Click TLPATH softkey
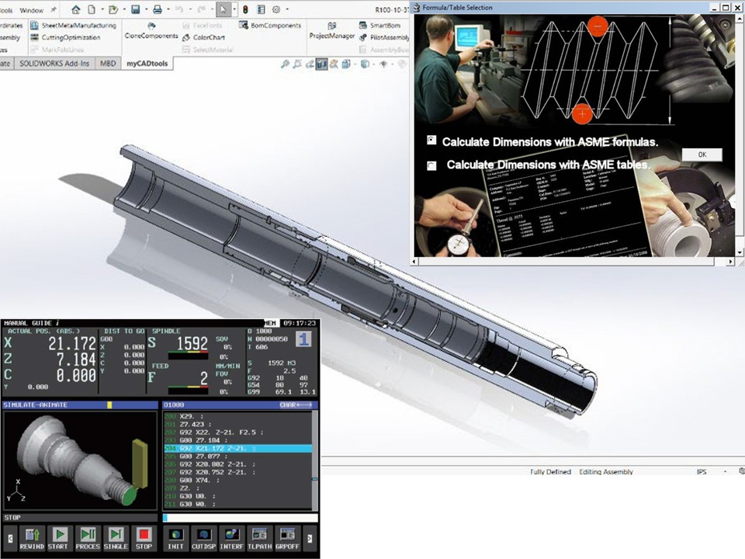The width and height of the screenshot is (745, 559). [x=259, y=539]
